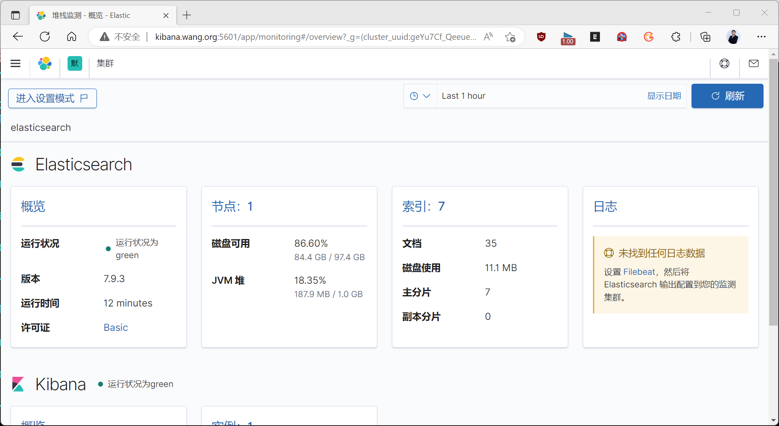
Task: Click the 未找到任何日志数据 warning title
Action: [662, 253]
